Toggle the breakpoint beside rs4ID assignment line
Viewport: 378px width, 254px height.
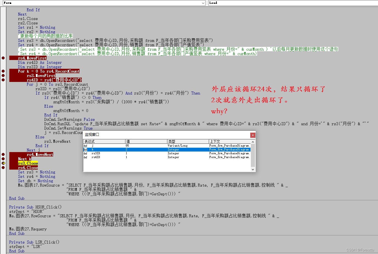(3, 80)
